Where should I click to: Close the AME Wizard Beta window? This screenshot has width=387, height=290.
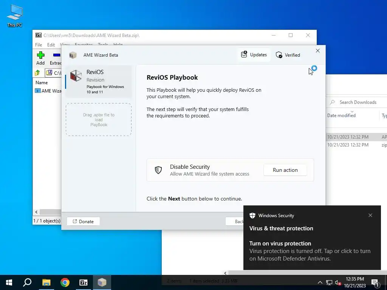(x=317, y=51)
